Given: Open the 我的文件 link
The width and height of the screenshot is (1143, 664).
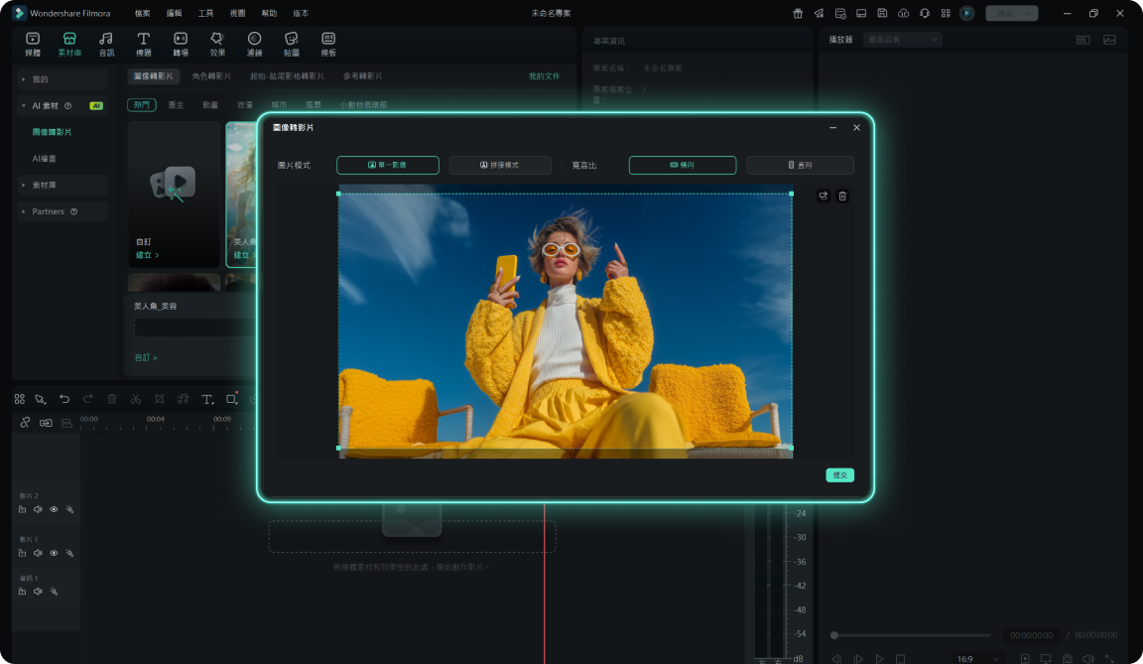Looking at the screenshot, I should click(x=545, y=75).
